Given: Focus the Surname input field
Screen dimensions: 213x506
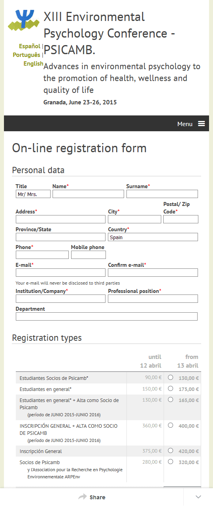Looking at the screenshot, I should [x=162, y=194].
